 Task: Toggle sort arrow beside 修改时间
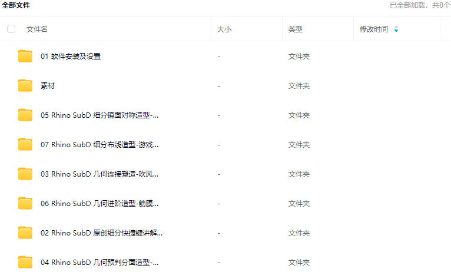(396, 29)
